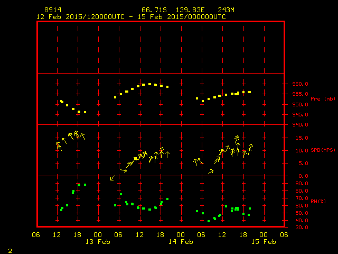Click the 14 Feb date label
This screenshot has width=338, height=254.
click(x=181, y=242)
